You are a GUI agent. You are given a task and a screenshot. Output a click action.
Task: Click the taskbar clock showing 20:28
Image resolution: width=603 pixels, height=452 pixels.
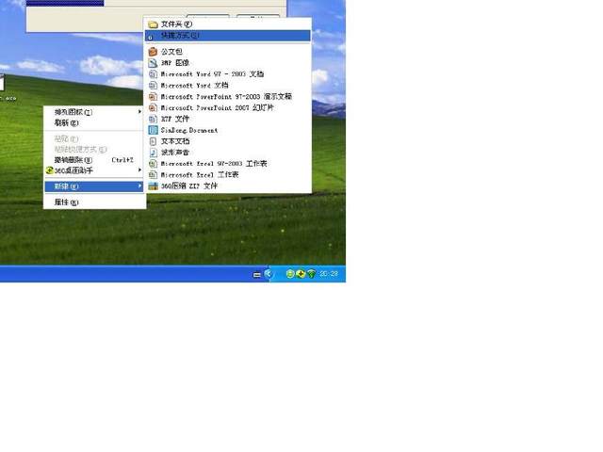tap(329, 274)
